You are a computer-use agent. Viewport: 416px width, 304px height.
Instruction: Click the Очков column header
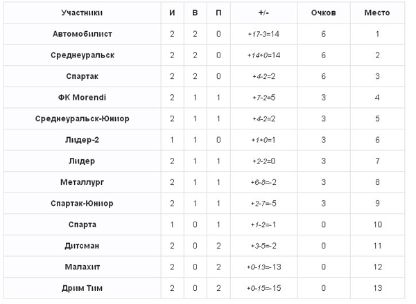click(323, 12)
